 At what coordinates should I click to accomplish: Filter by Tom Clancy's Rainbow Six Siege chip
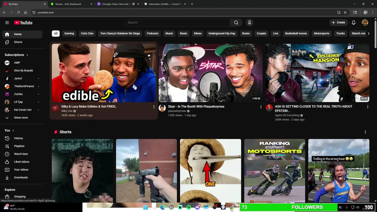tap(120, 34)
